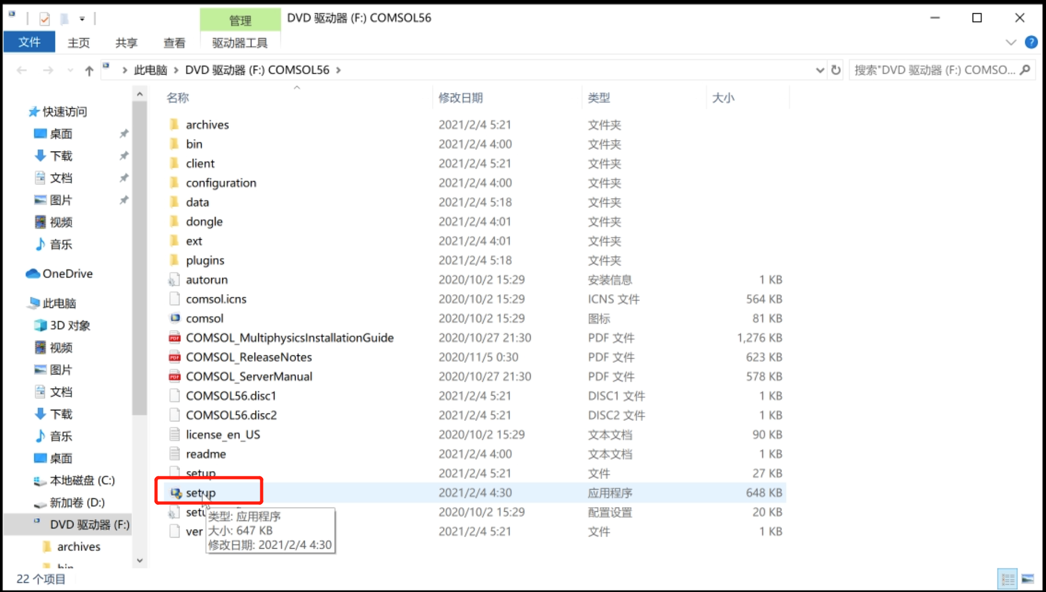The width and height of the screenshot is (1046, 592).
Task: Sort by 大小 column header
Action: point(723,98)
